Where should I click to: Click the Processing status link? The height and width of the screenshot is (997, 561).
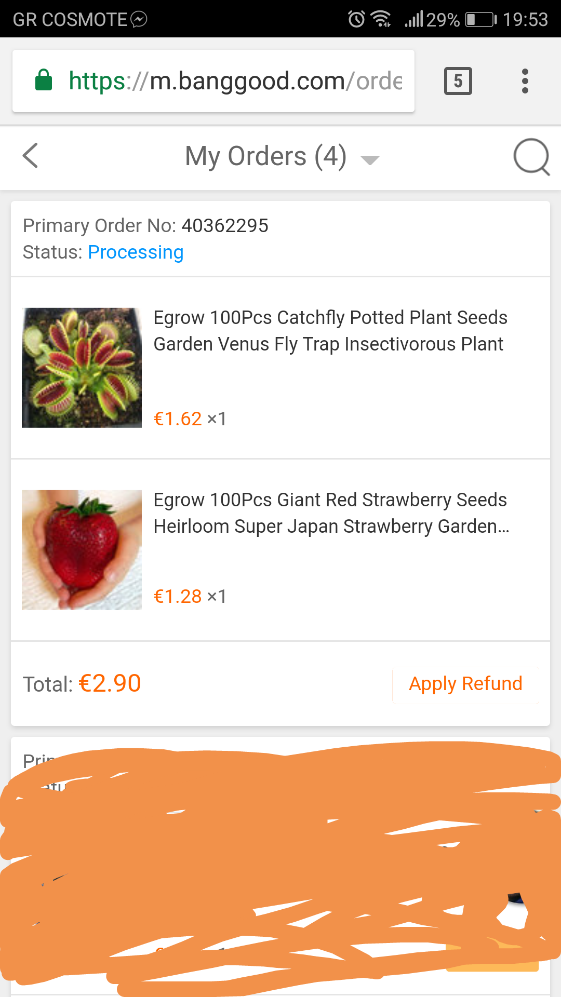pos(136,252)
